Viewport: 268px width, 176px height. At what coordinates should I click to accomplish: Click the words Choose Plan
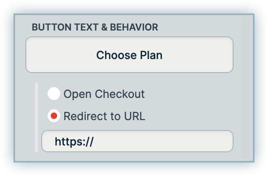(x=129, y=55)
